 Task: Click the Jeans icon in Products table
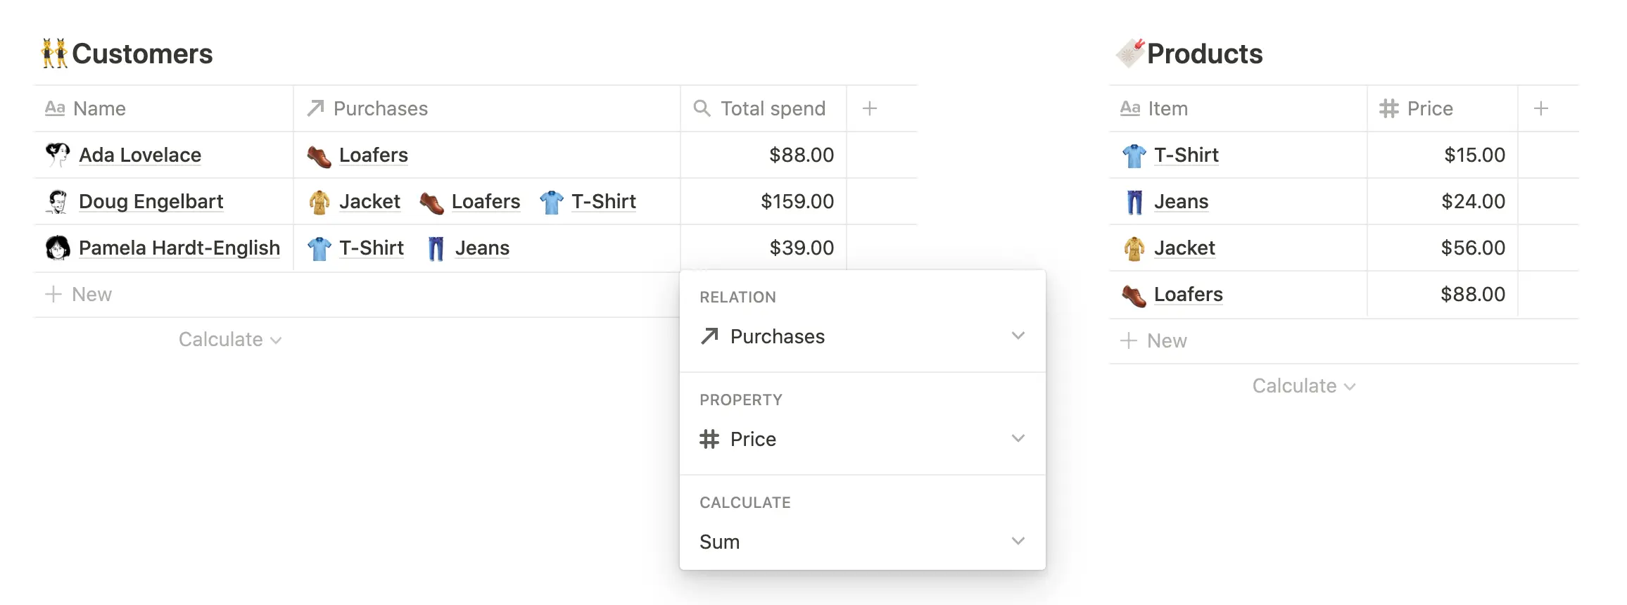(1134, 202)
